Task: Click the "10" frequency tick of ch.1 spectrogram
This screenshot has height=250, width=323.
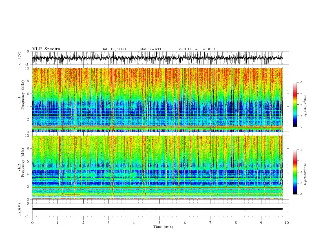Action: [x=27, y=68]
